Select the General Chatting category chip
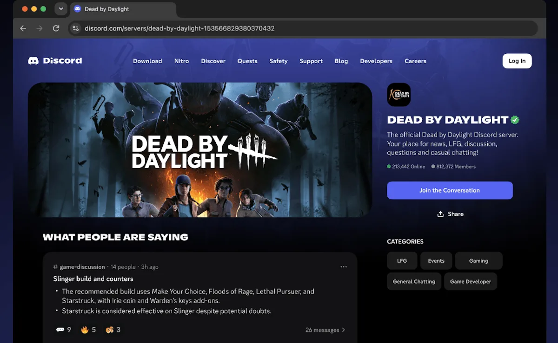 (414, 281)
